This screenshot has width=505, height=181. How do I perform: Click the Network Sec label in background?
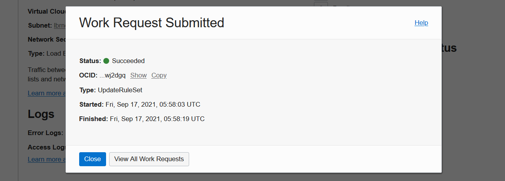tap(46, 39)
